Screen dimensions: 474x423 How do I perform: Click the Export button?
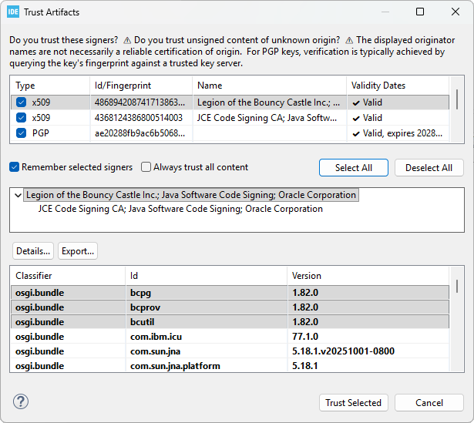click(x=78, y=251)
